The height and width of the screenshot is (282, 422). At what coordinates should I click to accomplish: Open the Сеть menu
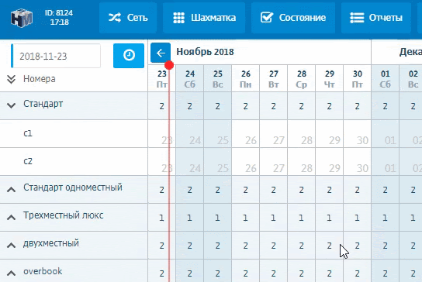coord(128,18)
